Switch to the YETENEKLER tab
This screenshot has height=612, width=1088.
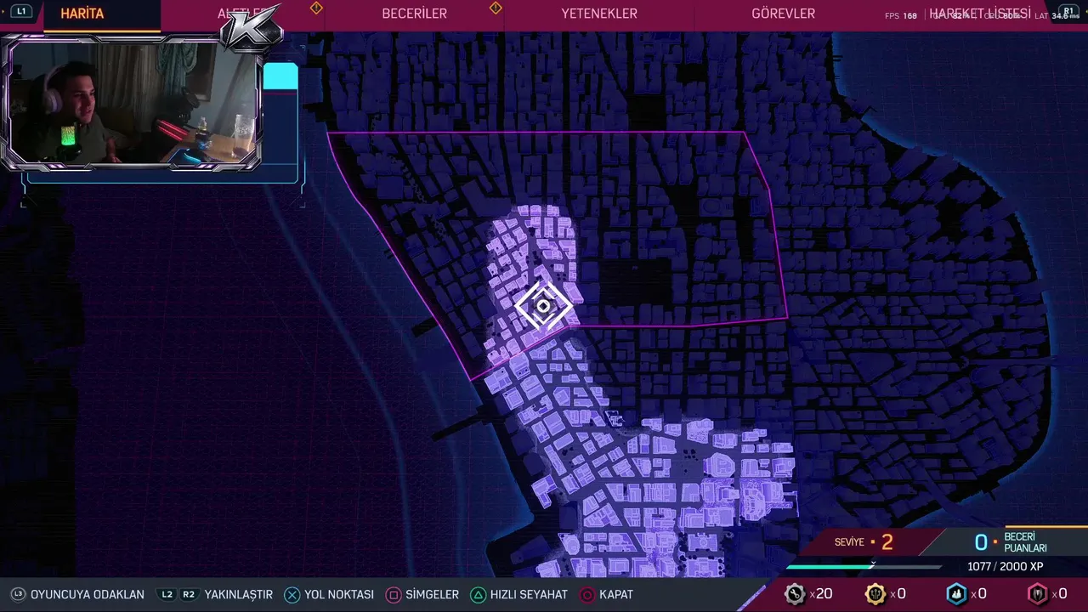pos(599,14)
